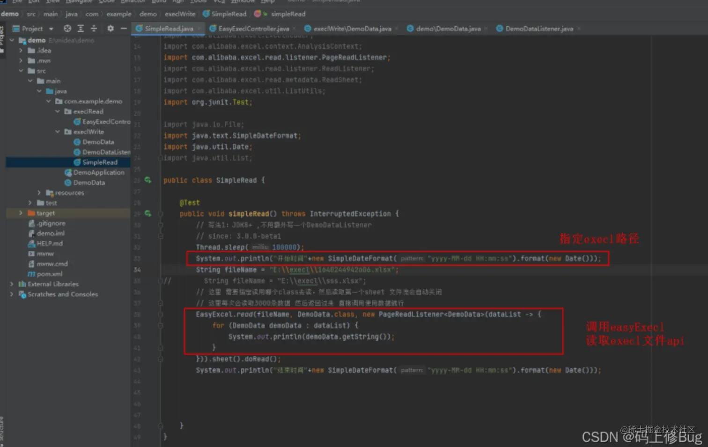Click 'import org.junit.Test;' line
The image size is (708, 447).
click(208, 102)
